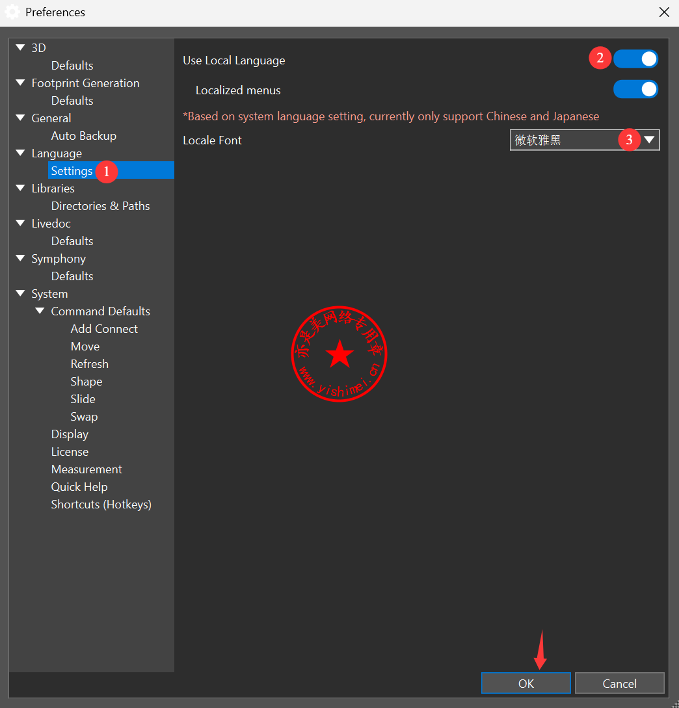Toggle the Use Local Language switch

pos(635,59)
